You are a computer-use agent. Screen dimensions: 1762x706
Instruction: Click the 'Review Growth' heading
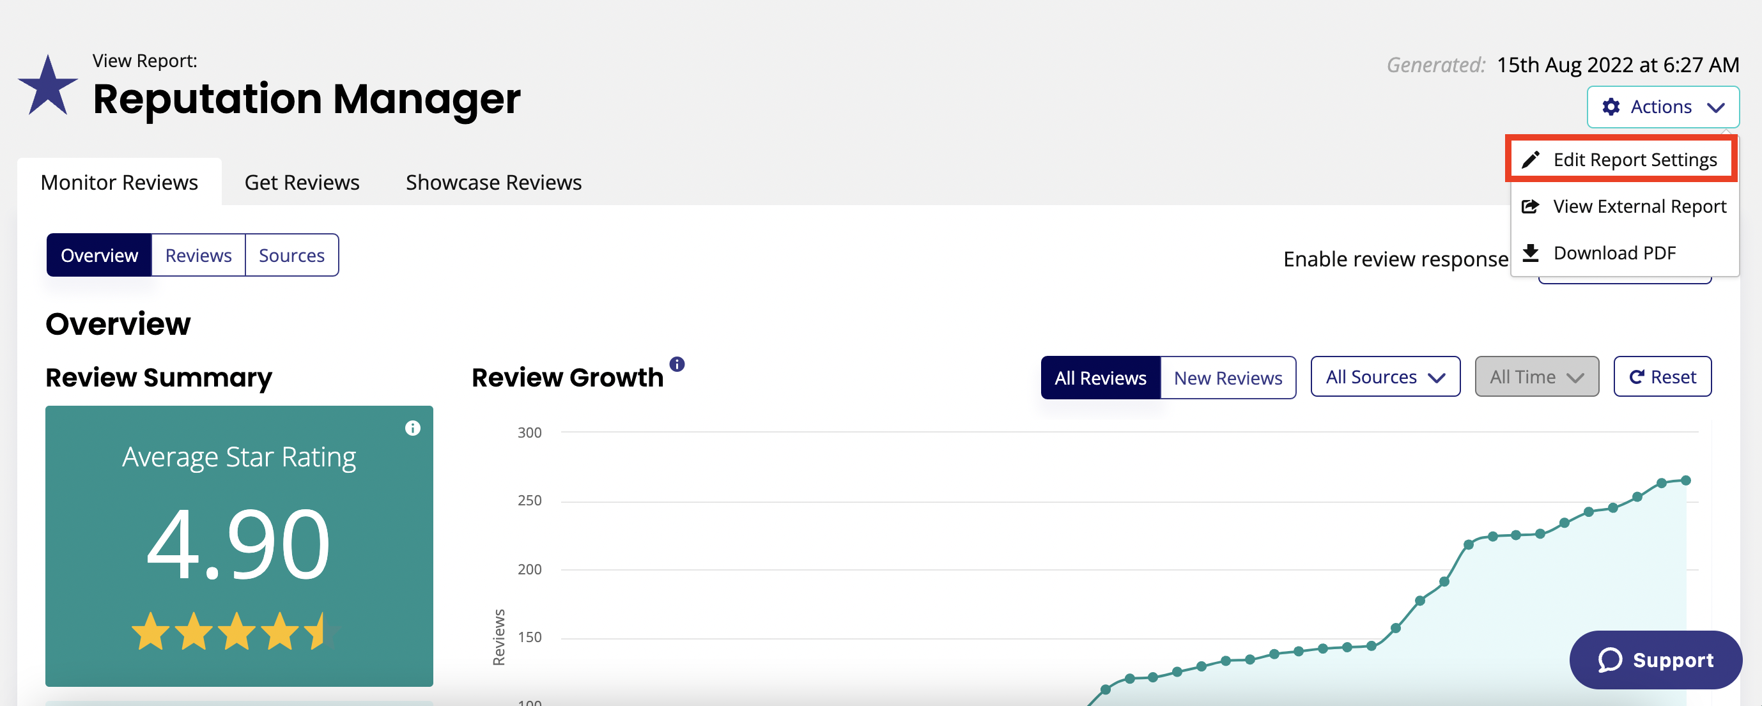[567, 378]
